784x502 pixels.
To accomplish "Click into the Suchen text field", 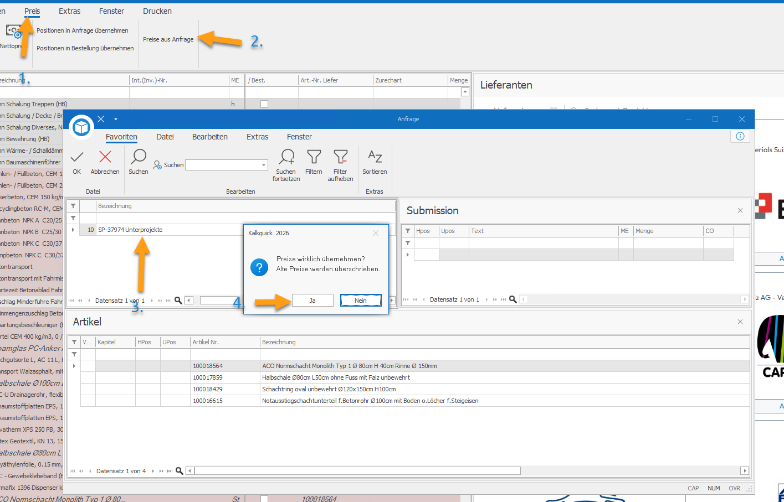I will tap(222, 165).
